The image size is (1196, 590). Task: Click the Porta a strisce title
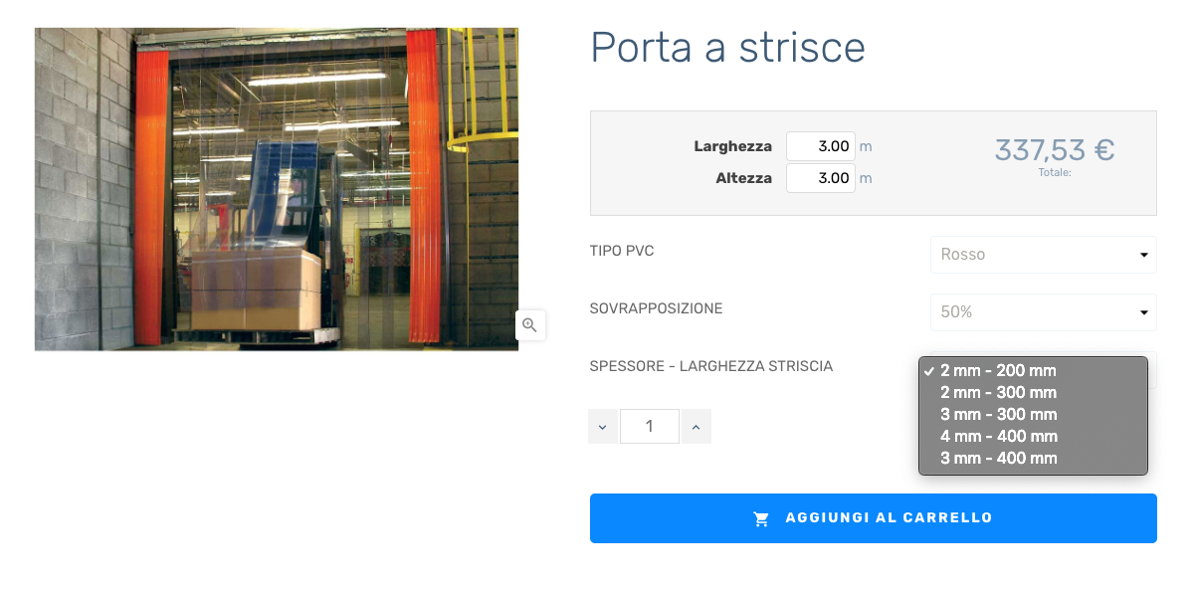pos(728,48)
